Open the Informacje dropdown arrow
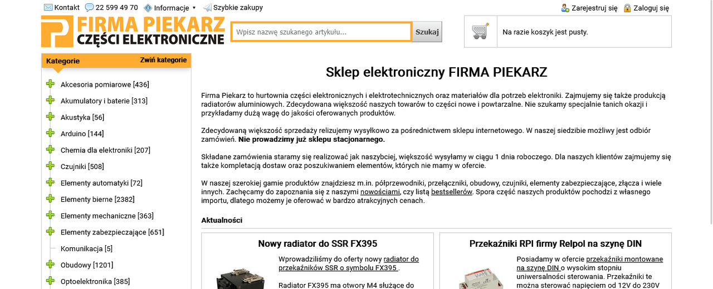Image resolution: width=713 pixels, height=289 pixels. click(194, 8)
